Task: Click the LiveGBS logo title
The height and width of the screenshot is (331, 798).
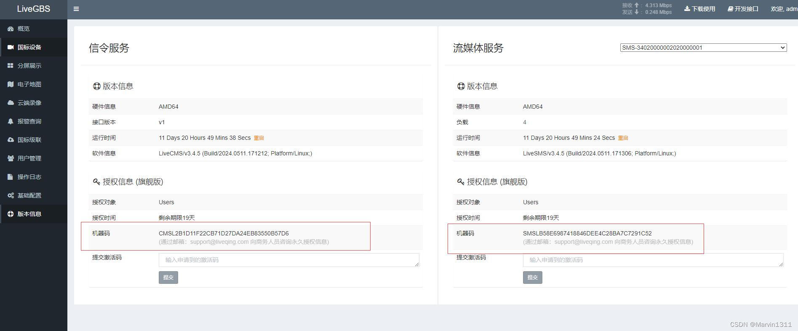Action: click(x=34, y=9)
